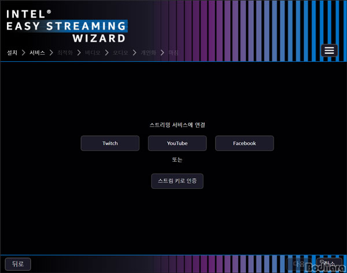Choose 스트림 키로 인증 stream key option
The height and width of the screenshot is (273, 347).
tap(178, 181)
